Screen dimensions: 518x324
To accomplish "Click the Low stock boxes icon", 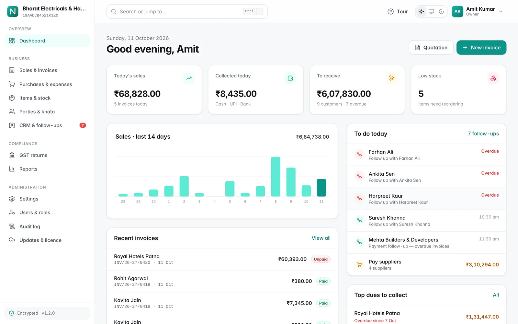I will pos(493,78).
